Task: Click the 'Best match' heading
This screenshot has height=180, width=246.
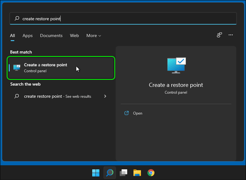Action: [21, 52]
